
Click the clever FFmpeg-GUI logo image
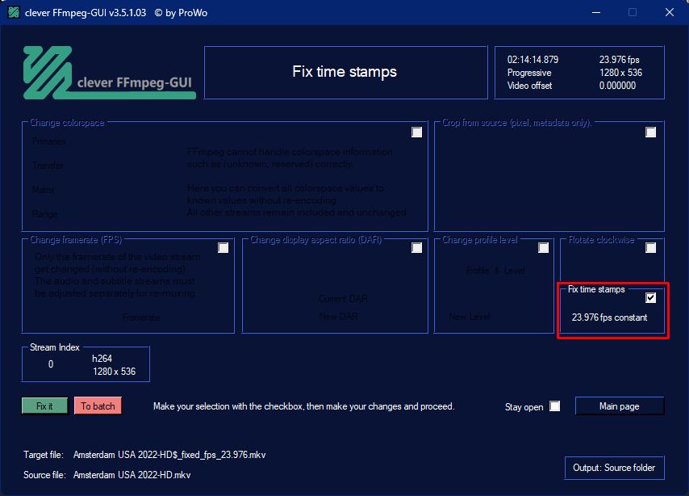[109, 73]
